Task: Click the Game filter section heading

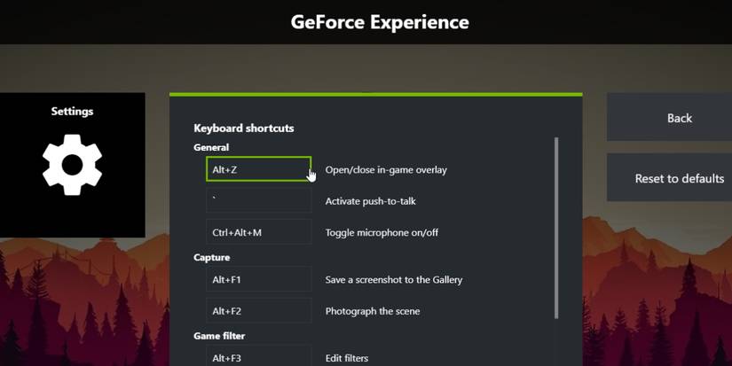Action: pyautogui.click(x=219, y=337)
